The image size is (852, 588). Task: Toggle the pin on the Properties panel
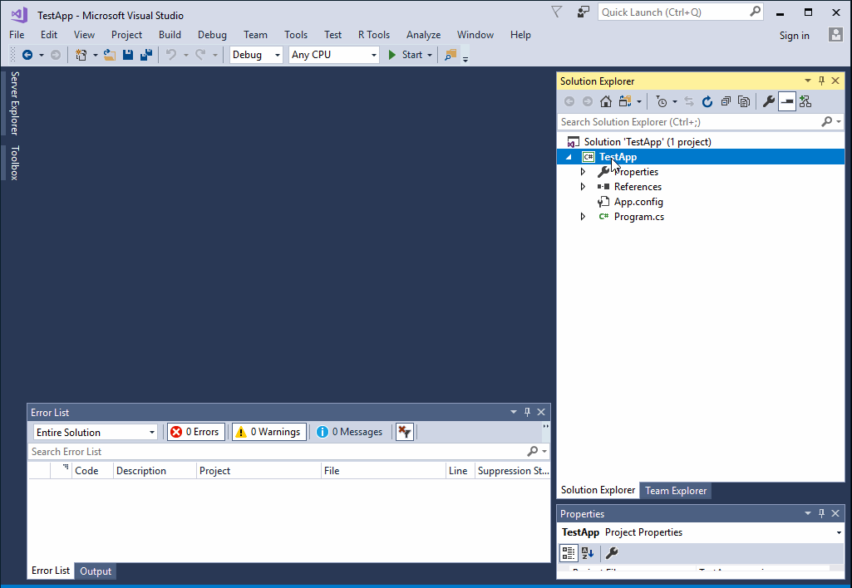pos(821,513)
